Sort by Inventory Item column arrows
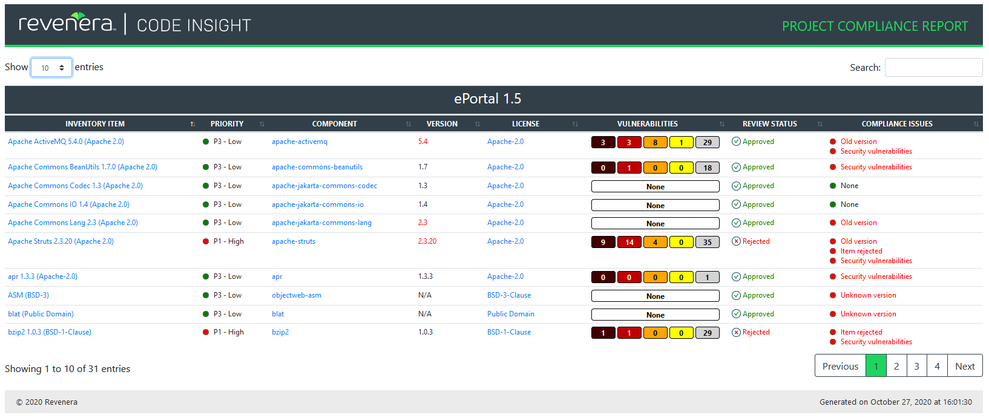This screenshot has width=989, height=418. click(192, 124)
